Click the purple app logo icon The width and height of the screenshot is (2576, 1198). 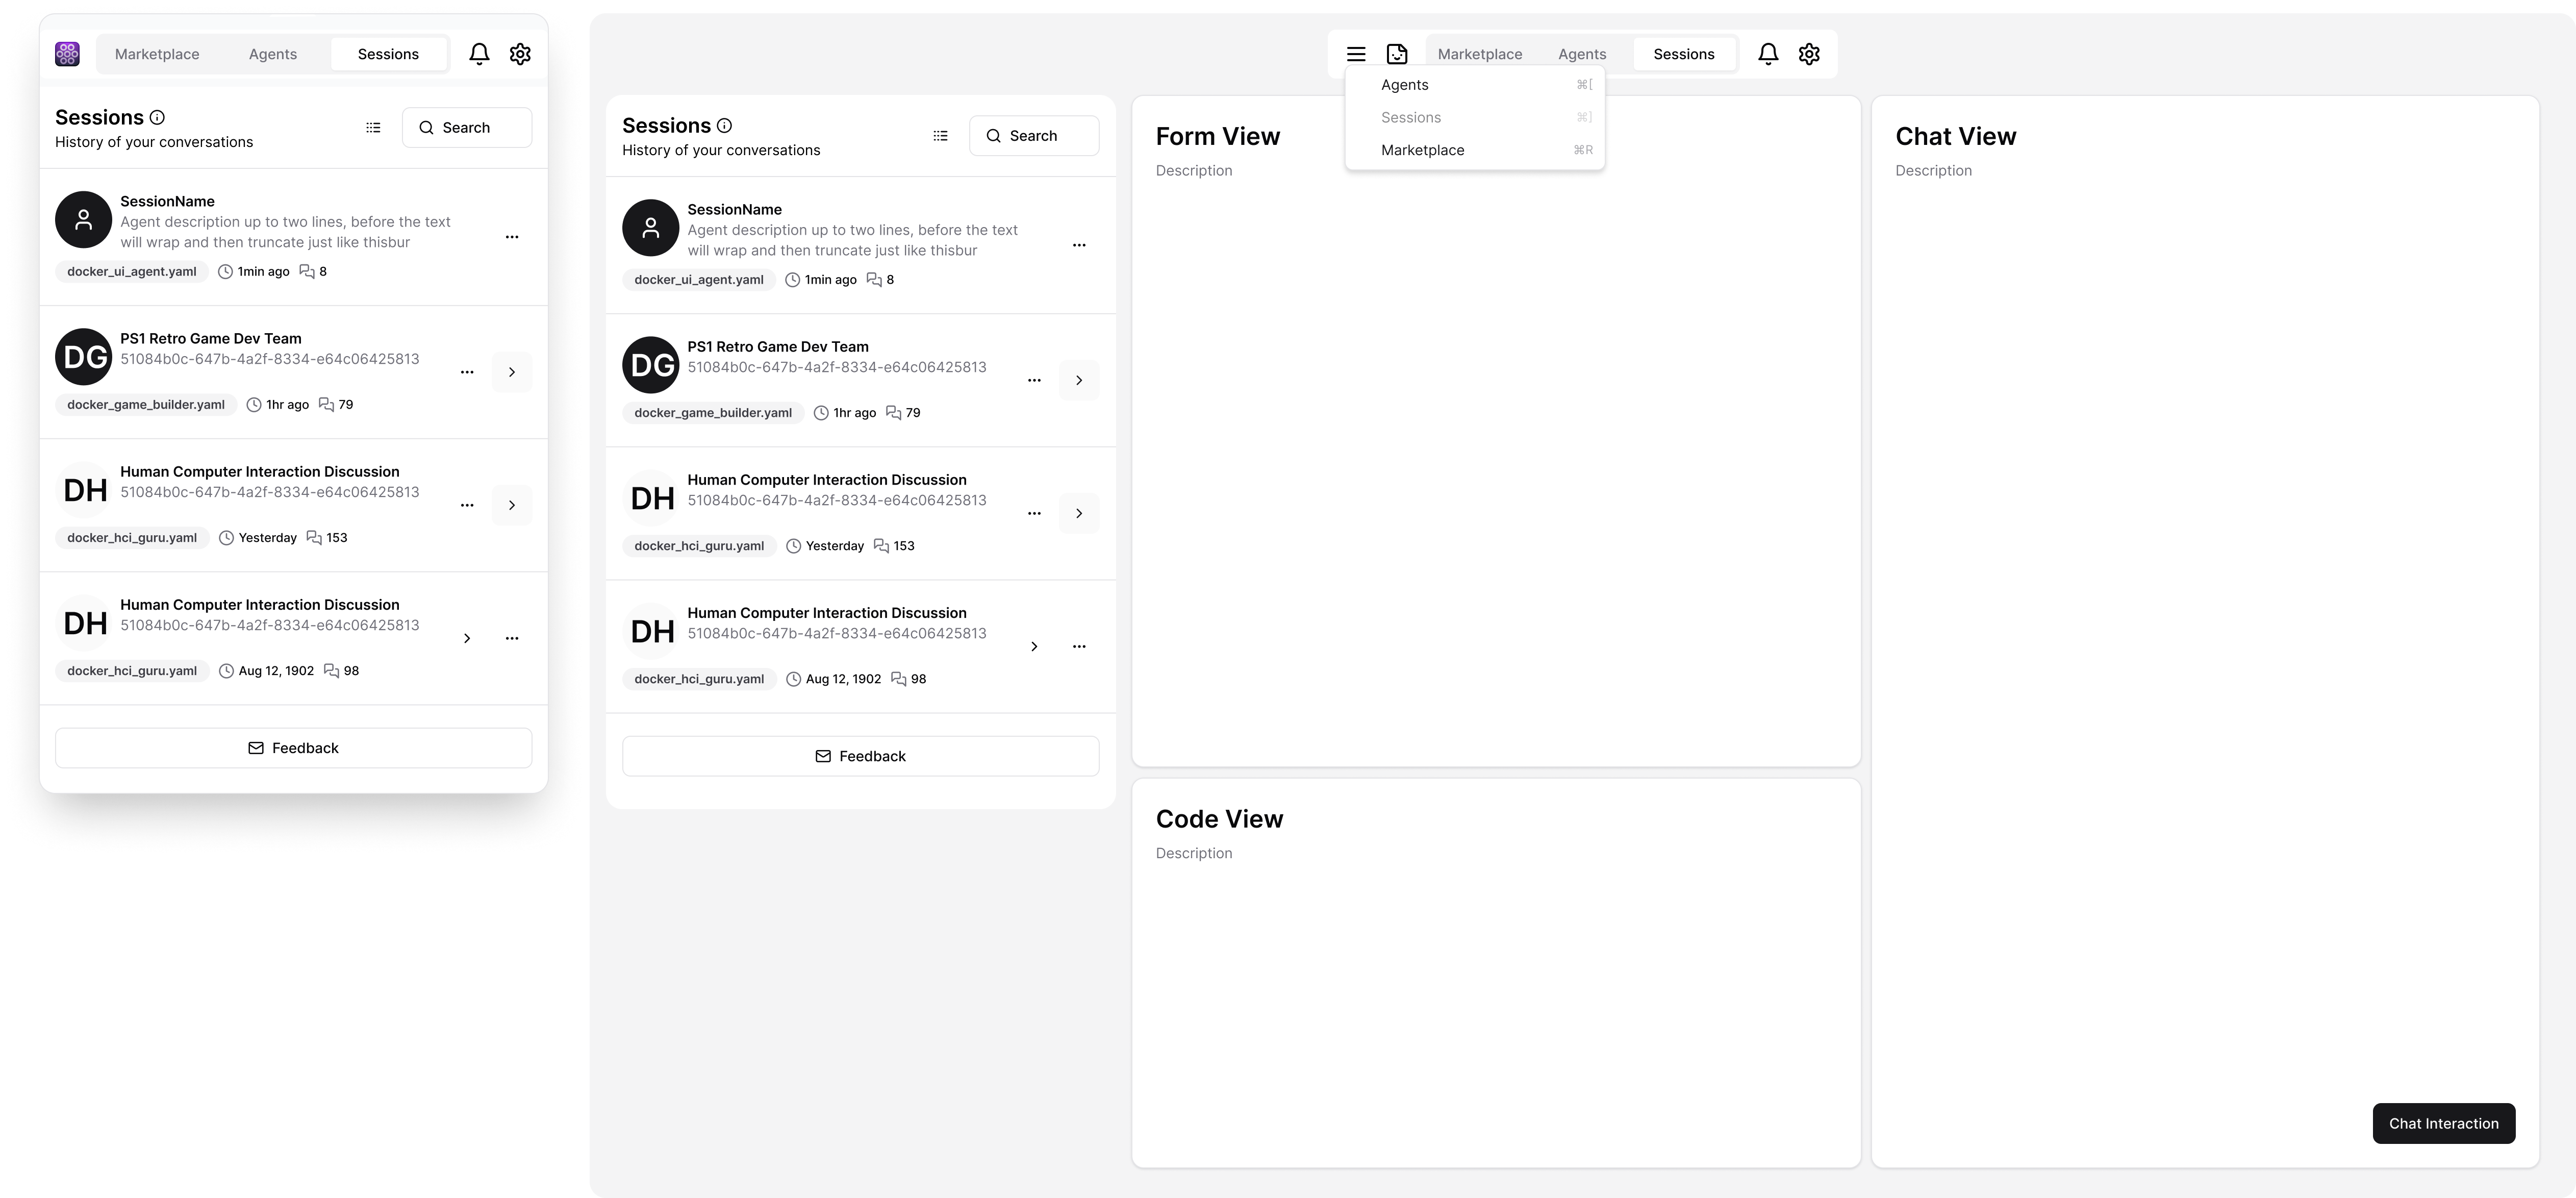67,53
